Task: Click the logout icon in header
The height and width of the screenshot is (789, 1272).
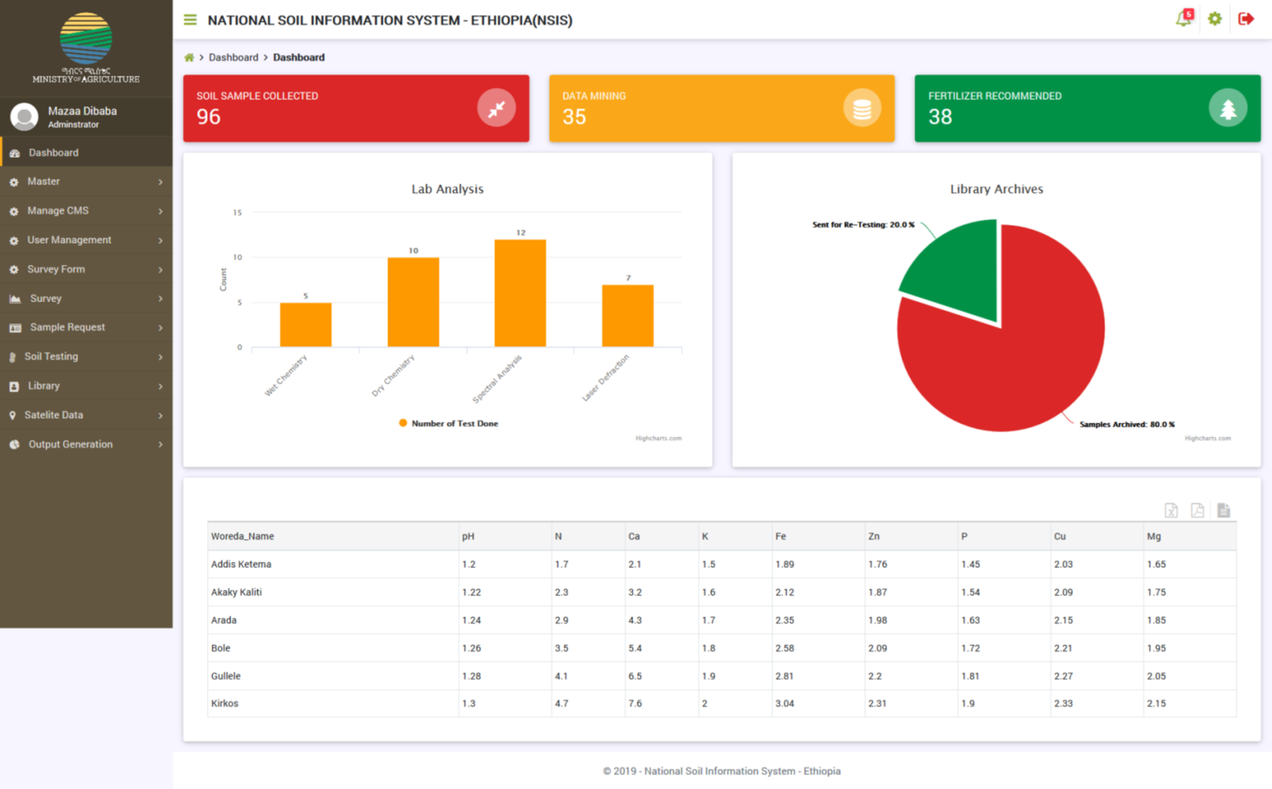Action: 1245,19
